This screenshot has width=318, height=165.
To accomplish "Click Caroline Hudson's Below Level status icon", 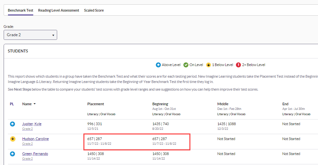I will click(12, 139).
